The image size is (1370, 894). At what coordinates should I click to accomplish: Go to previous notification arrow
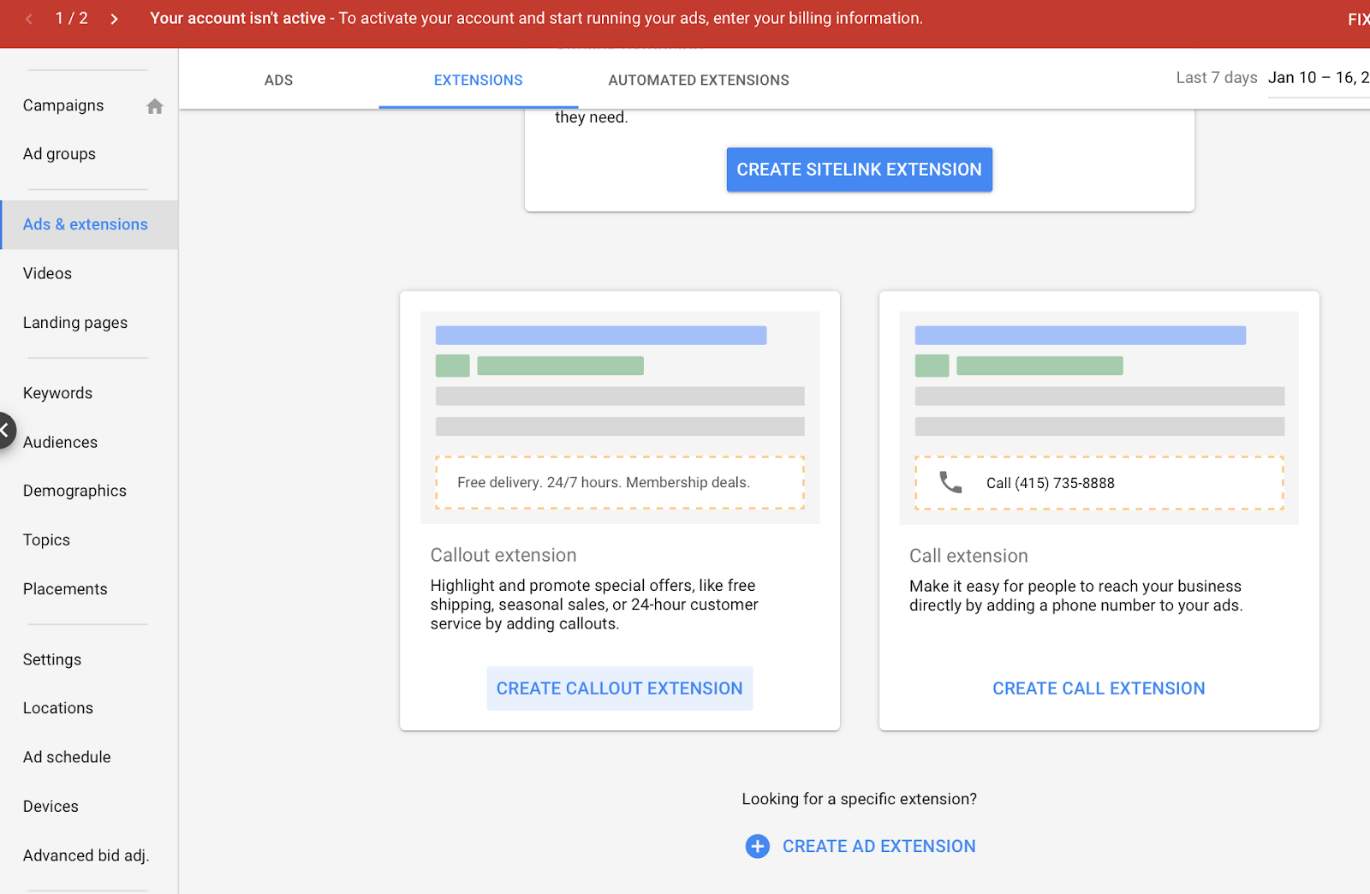pyautogui.click(x=29, y=19)
